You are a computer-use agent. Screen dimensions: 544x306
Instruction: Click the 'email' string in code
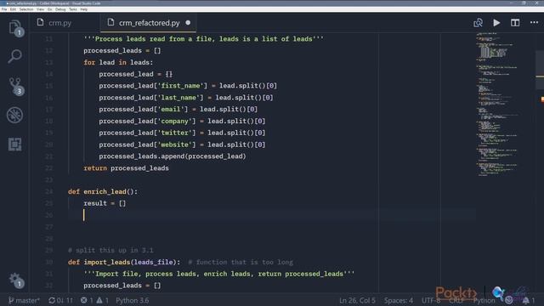[171, 110]
